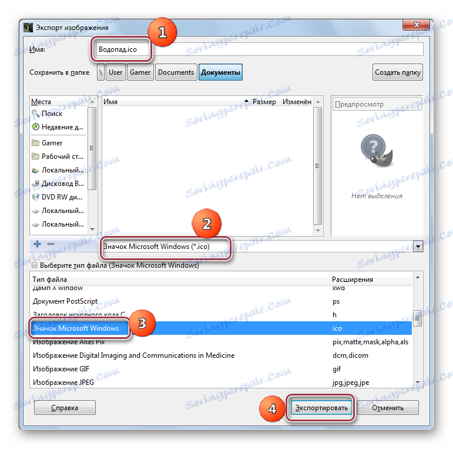The height and width of the screenshot is (449, 453).
Task: Click the down arrow of Places scrollbar
Action: point(92,230)
